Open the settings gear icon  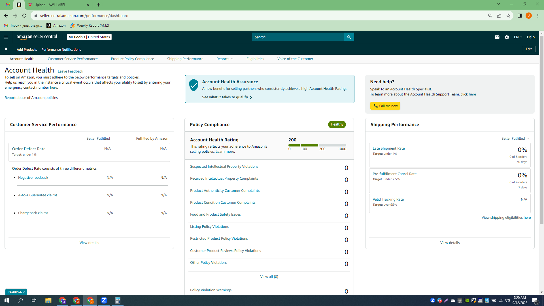(507, 37)
